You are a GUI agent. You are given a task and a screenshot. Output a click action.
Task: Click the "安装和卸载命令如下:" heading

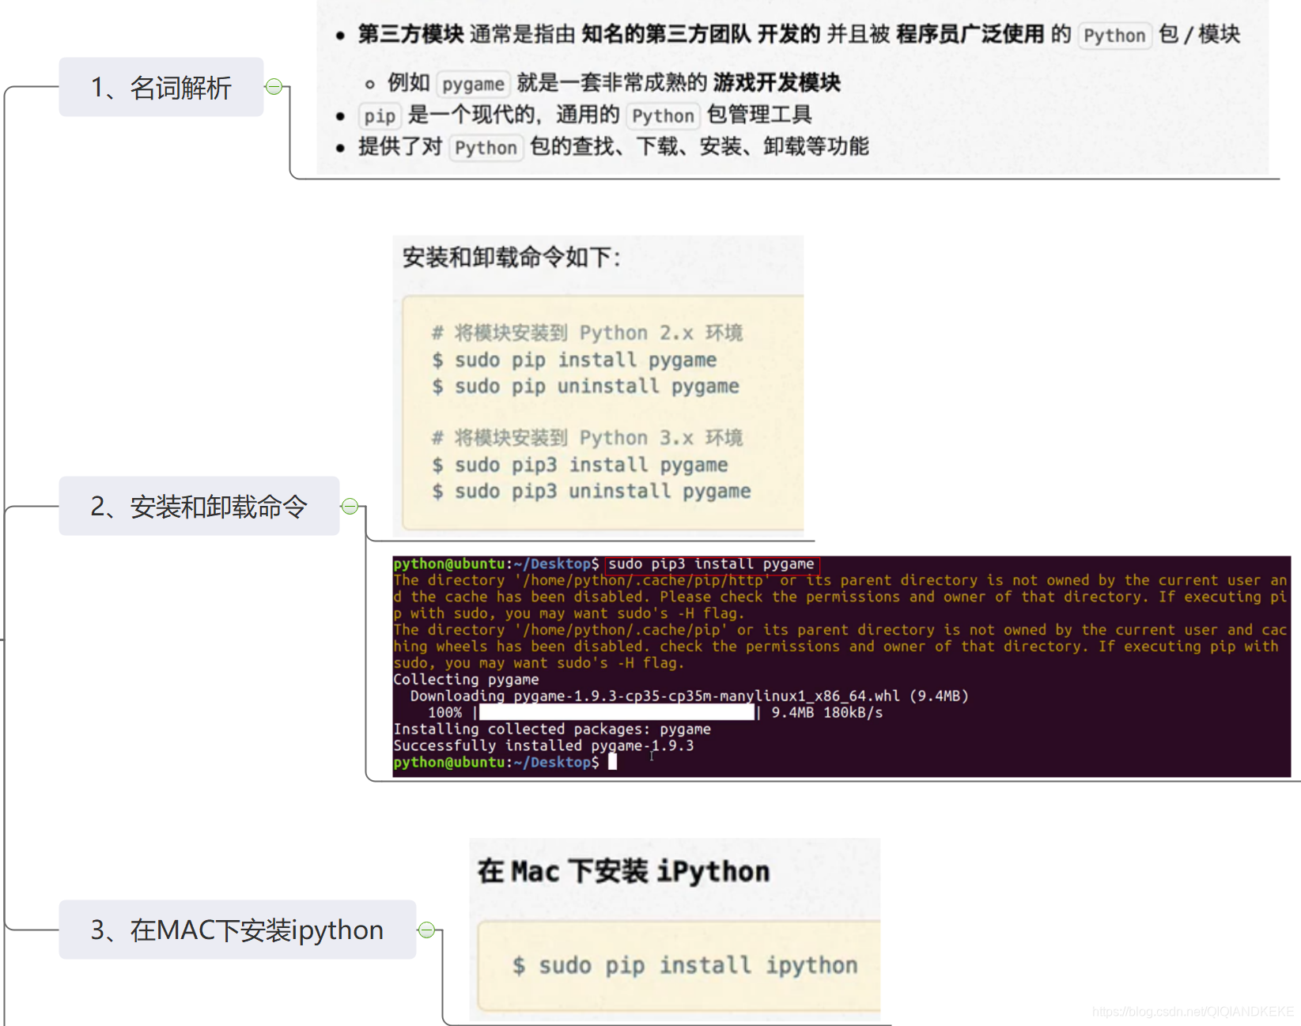coord(510,257)
